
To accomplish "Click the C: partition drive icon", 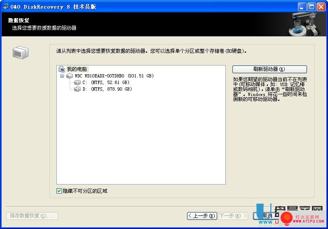I will pos(77,83).
